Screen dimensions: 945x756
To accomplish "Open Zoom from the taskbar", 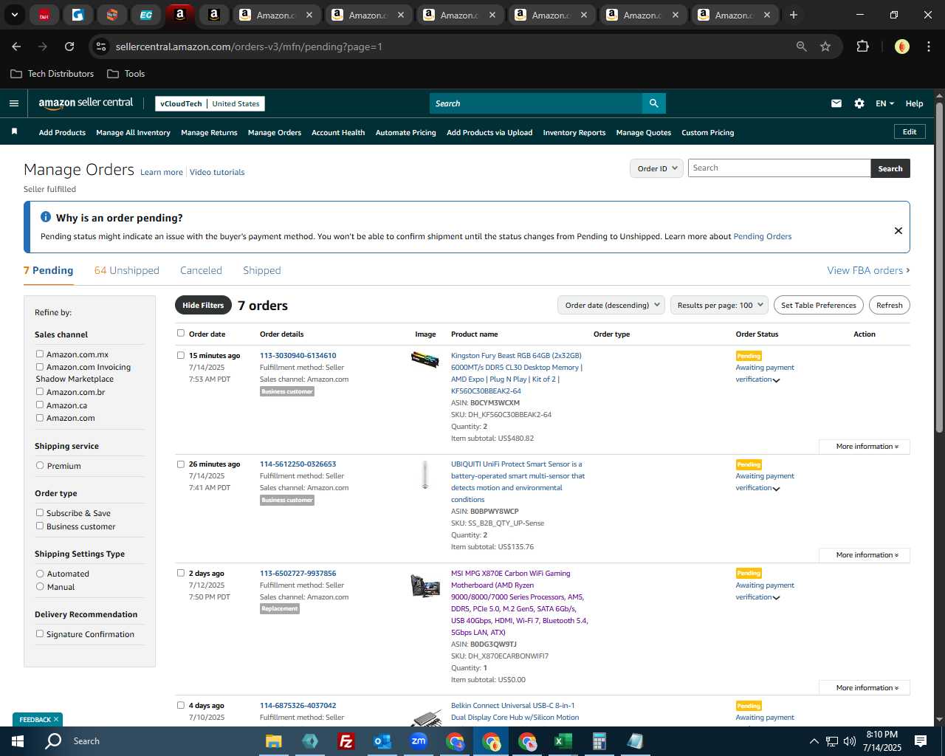I will (419, 741).
